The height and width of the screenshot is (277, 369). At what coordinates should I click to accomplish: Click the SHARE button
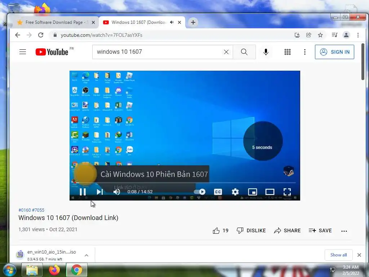(287, 230)
